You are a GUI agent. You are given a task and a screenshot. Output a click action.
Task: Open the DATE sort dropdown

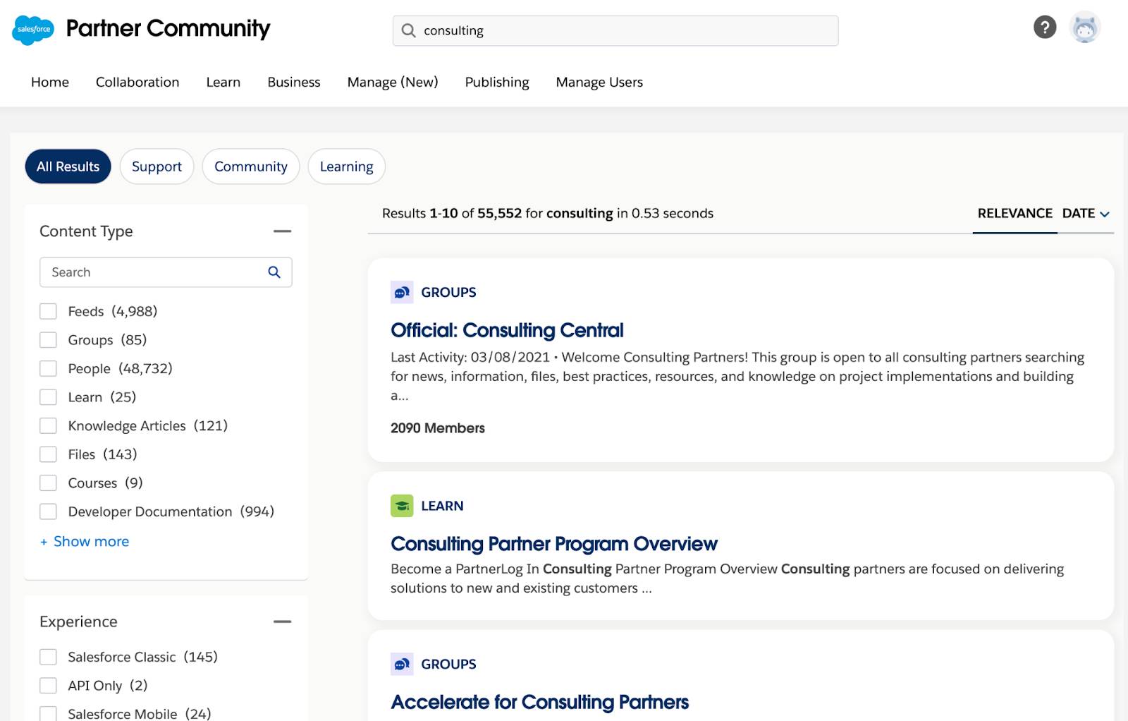[1086, 214]
